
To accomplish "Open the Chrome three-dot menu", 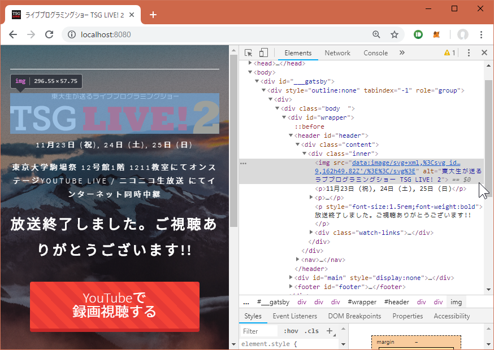I will click(x=481, y=34).
